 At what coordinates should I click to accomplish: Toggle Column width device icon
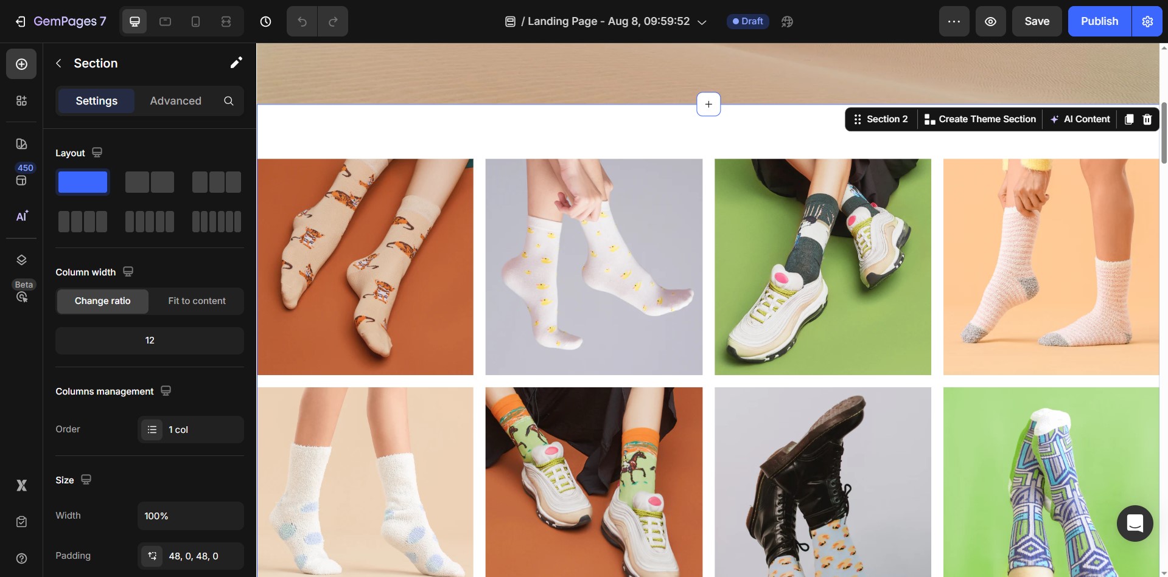point(128,272)
